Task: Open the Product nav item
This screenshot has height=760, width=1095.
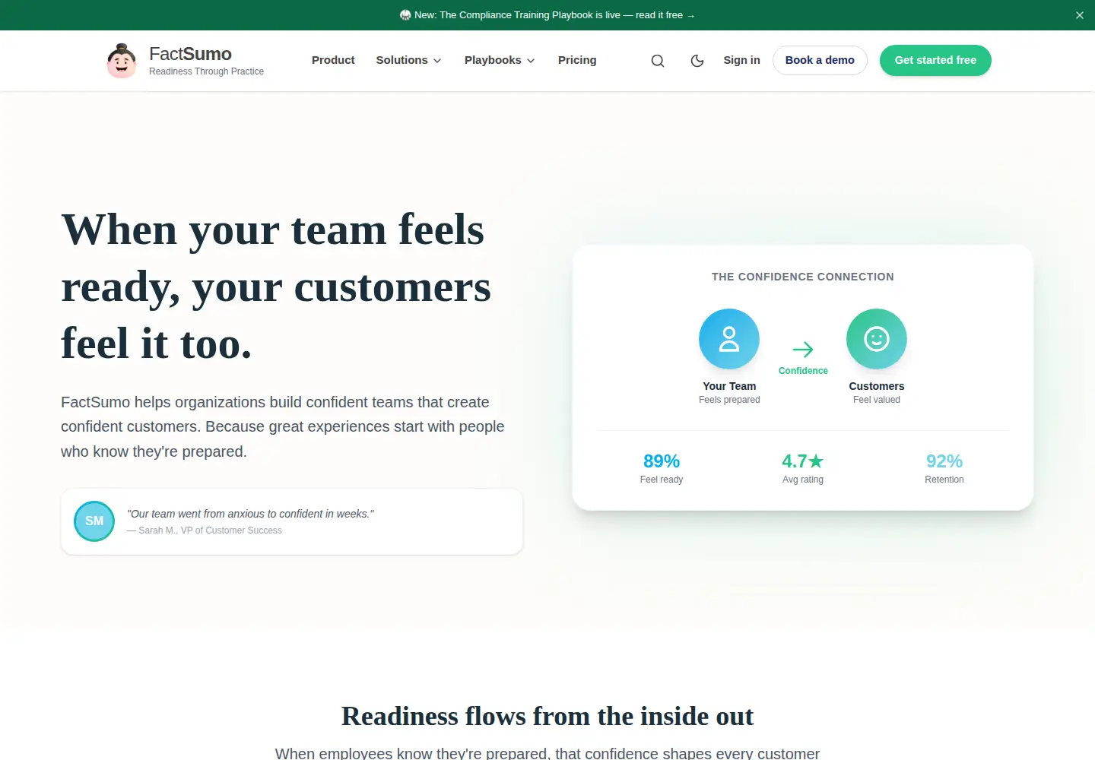Action: [x=333, y=60]
